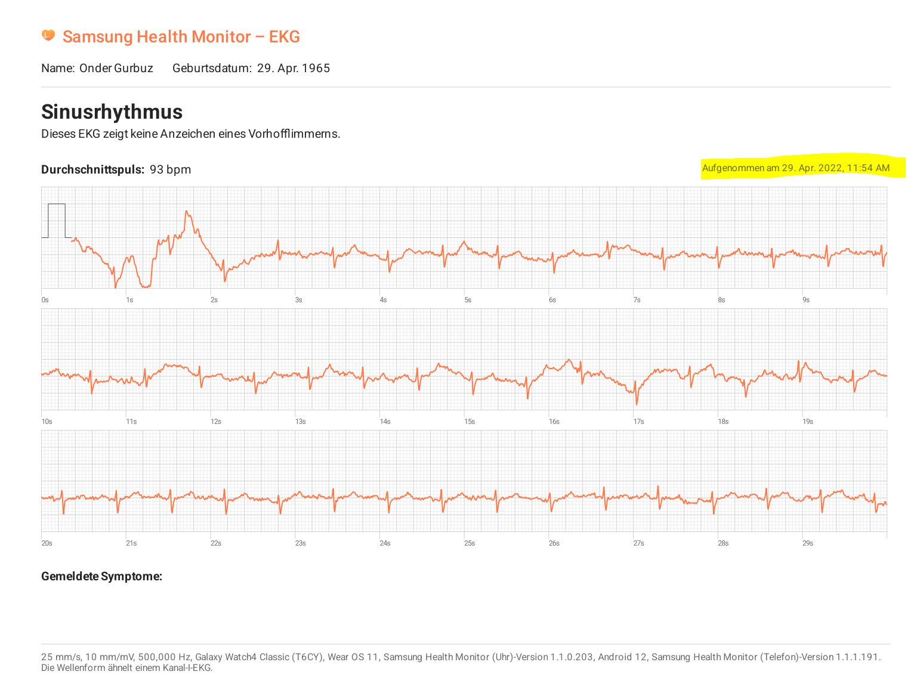Click the 29s time marker

[x=808, y=543]
